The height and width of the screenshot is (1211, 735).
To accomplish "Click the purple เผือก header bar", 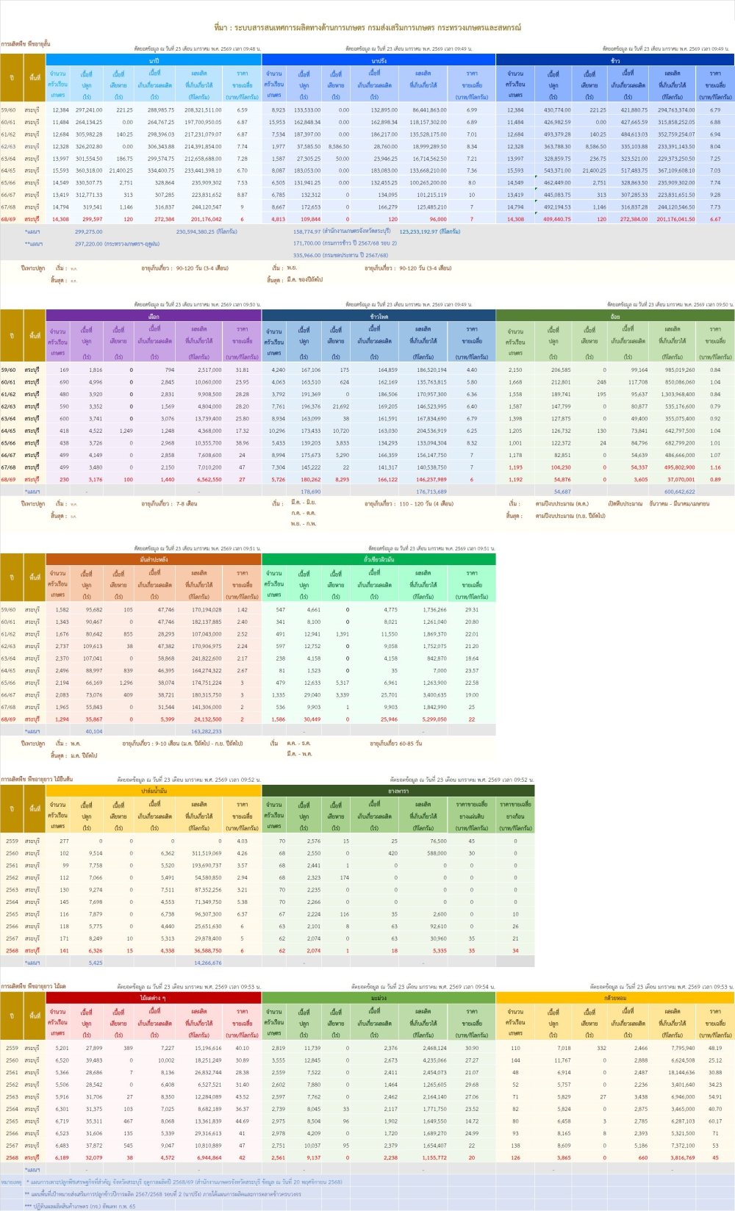I will [154, 316].
